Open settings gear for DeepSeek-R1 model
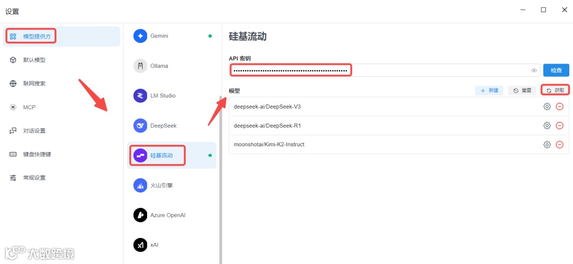The width and height of the screenshot is (573, 264). coord(546,126)
